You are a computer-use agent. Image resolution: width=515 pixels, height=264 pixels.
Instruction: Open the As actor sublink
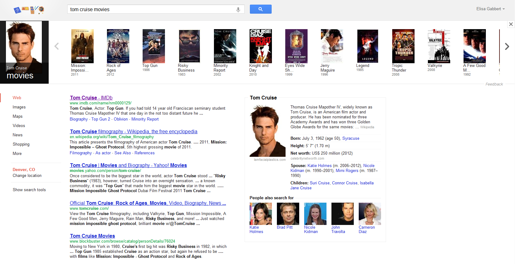(x=103, y=153)
